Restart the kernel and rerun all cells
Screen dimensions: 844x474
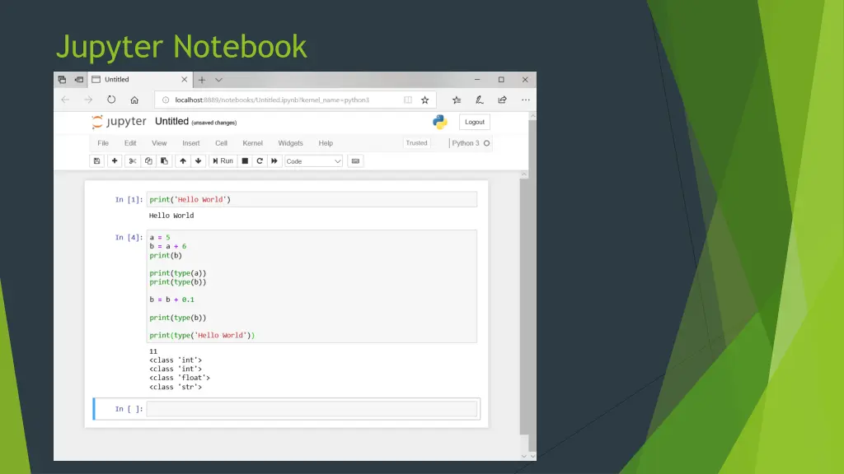[x=274, y=160]
